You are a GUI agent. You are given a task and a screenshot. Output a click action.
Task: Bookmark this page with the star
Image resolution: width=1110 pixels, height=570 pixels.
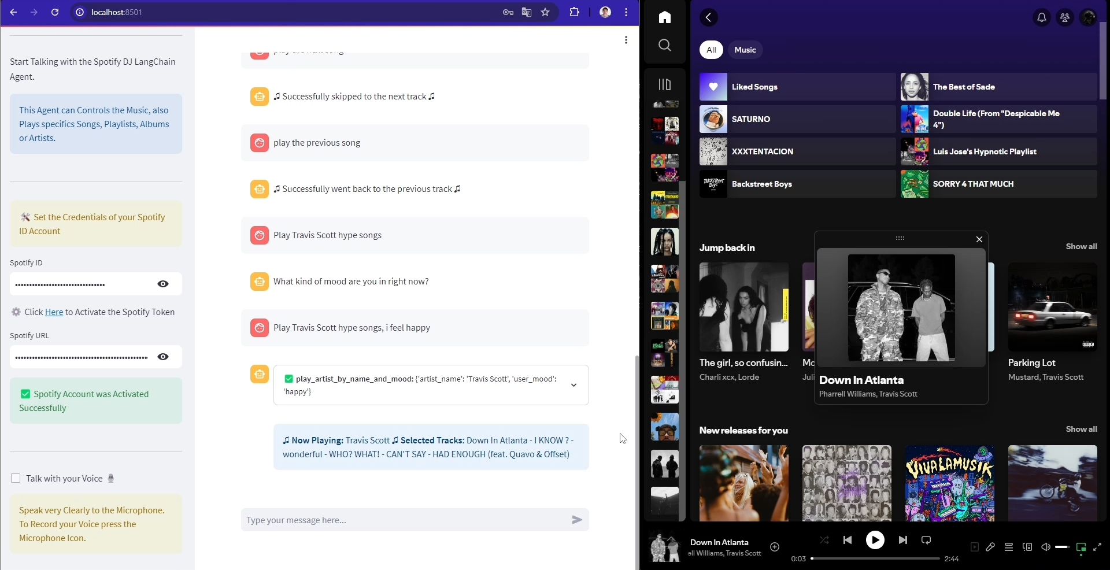coord(545,12)
